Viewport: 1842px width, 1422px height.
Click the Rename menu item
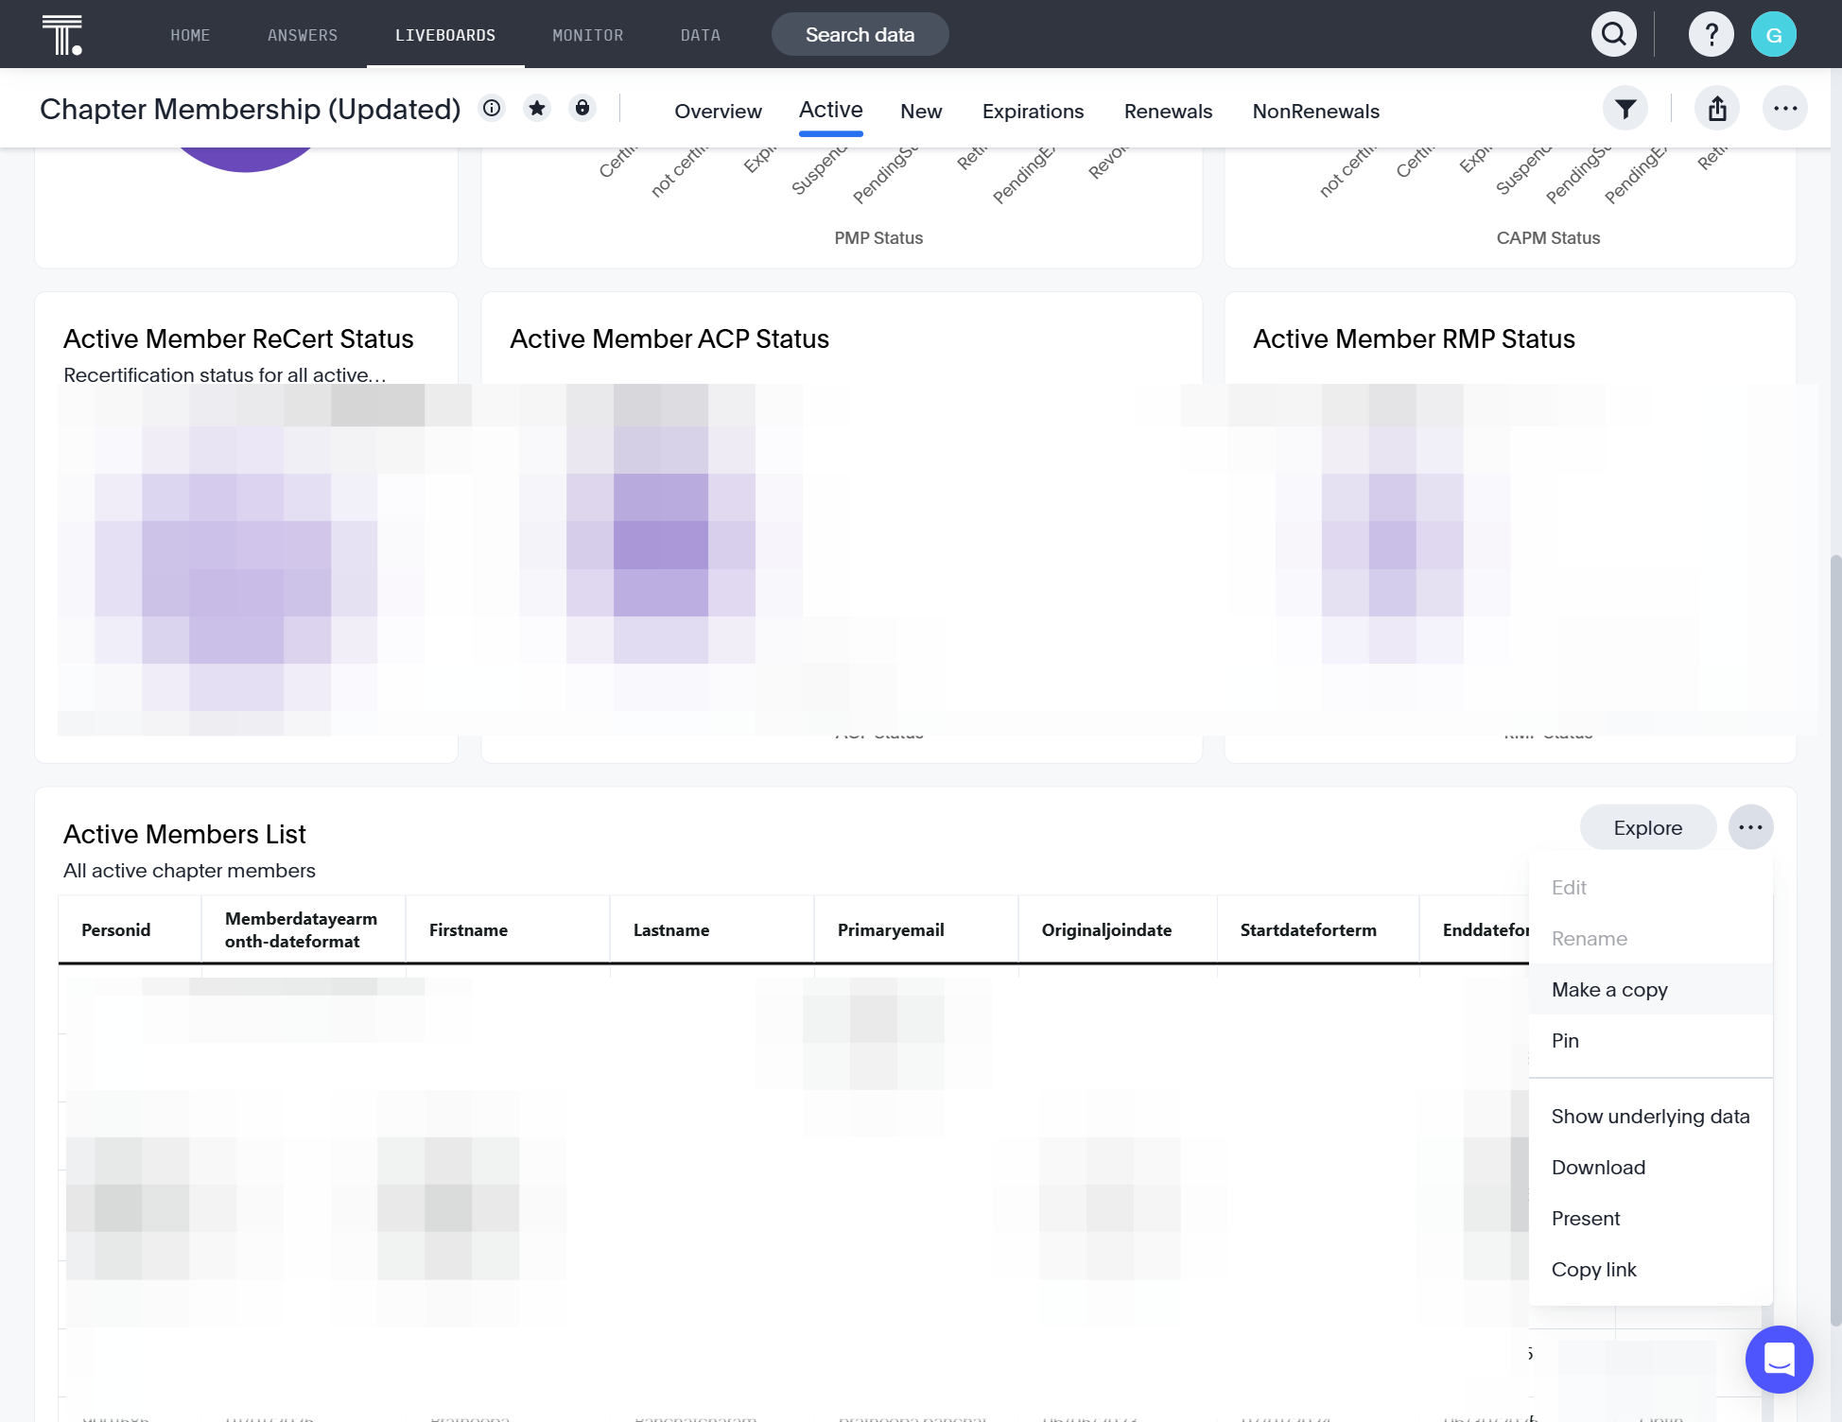(1651, 938)
